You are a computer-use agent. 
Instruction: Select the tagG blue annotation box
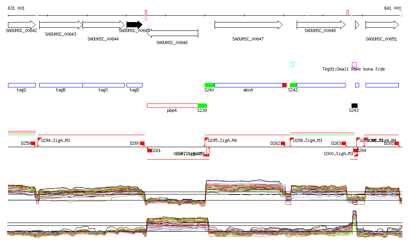click(x=22, y=85)
